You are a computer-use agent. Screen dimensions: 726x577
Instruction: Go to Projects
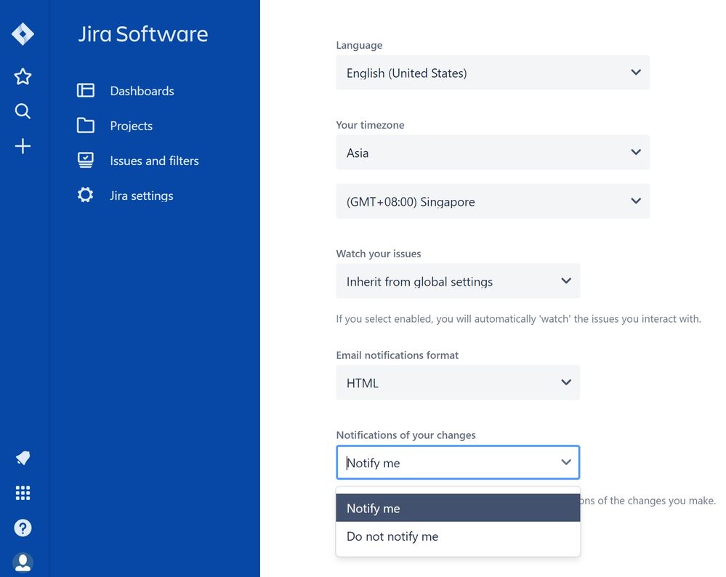pyautogui.click(x=132, y=126)
